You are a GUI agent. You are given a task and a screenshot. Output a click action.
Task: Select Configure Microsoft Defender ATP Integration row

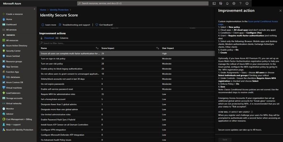pyautogui.click(x=127, y=135)
